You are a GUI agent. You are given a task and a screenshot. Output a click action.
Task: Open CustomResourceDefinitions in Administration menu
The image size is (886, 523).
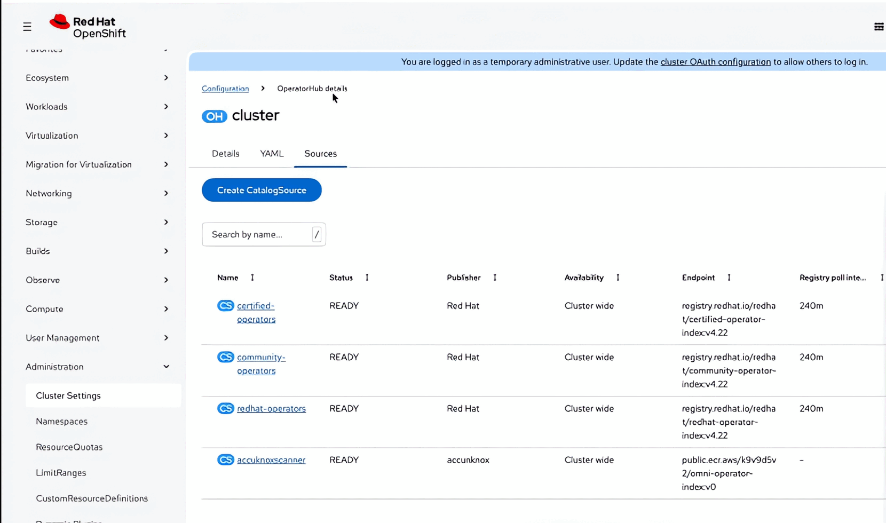point(92,498)
